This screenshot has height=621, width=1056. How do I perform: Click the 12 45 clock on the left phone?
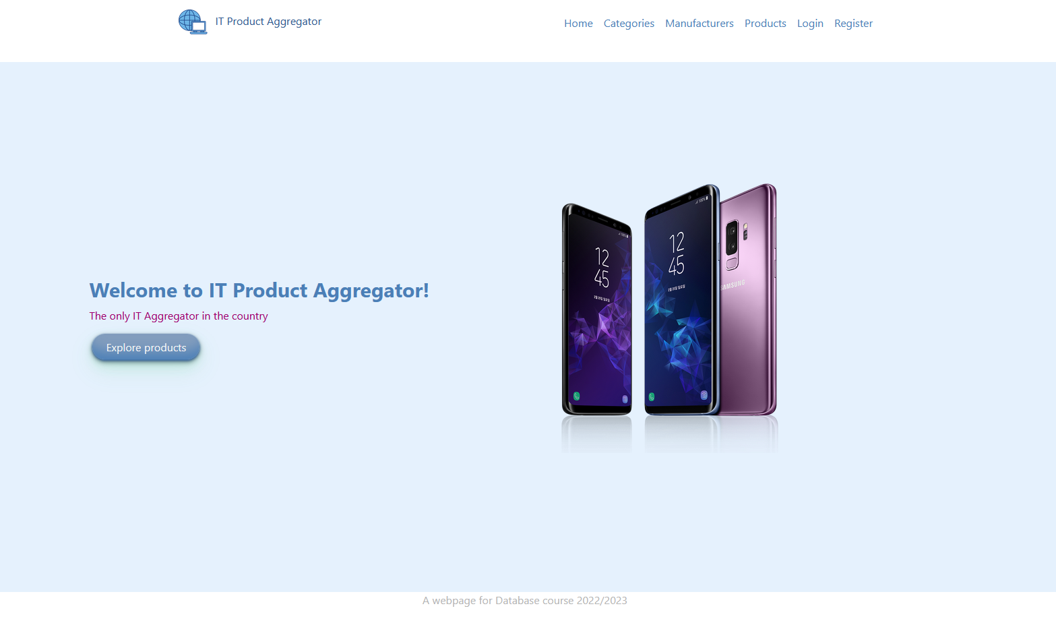click(x=602, y=268)
